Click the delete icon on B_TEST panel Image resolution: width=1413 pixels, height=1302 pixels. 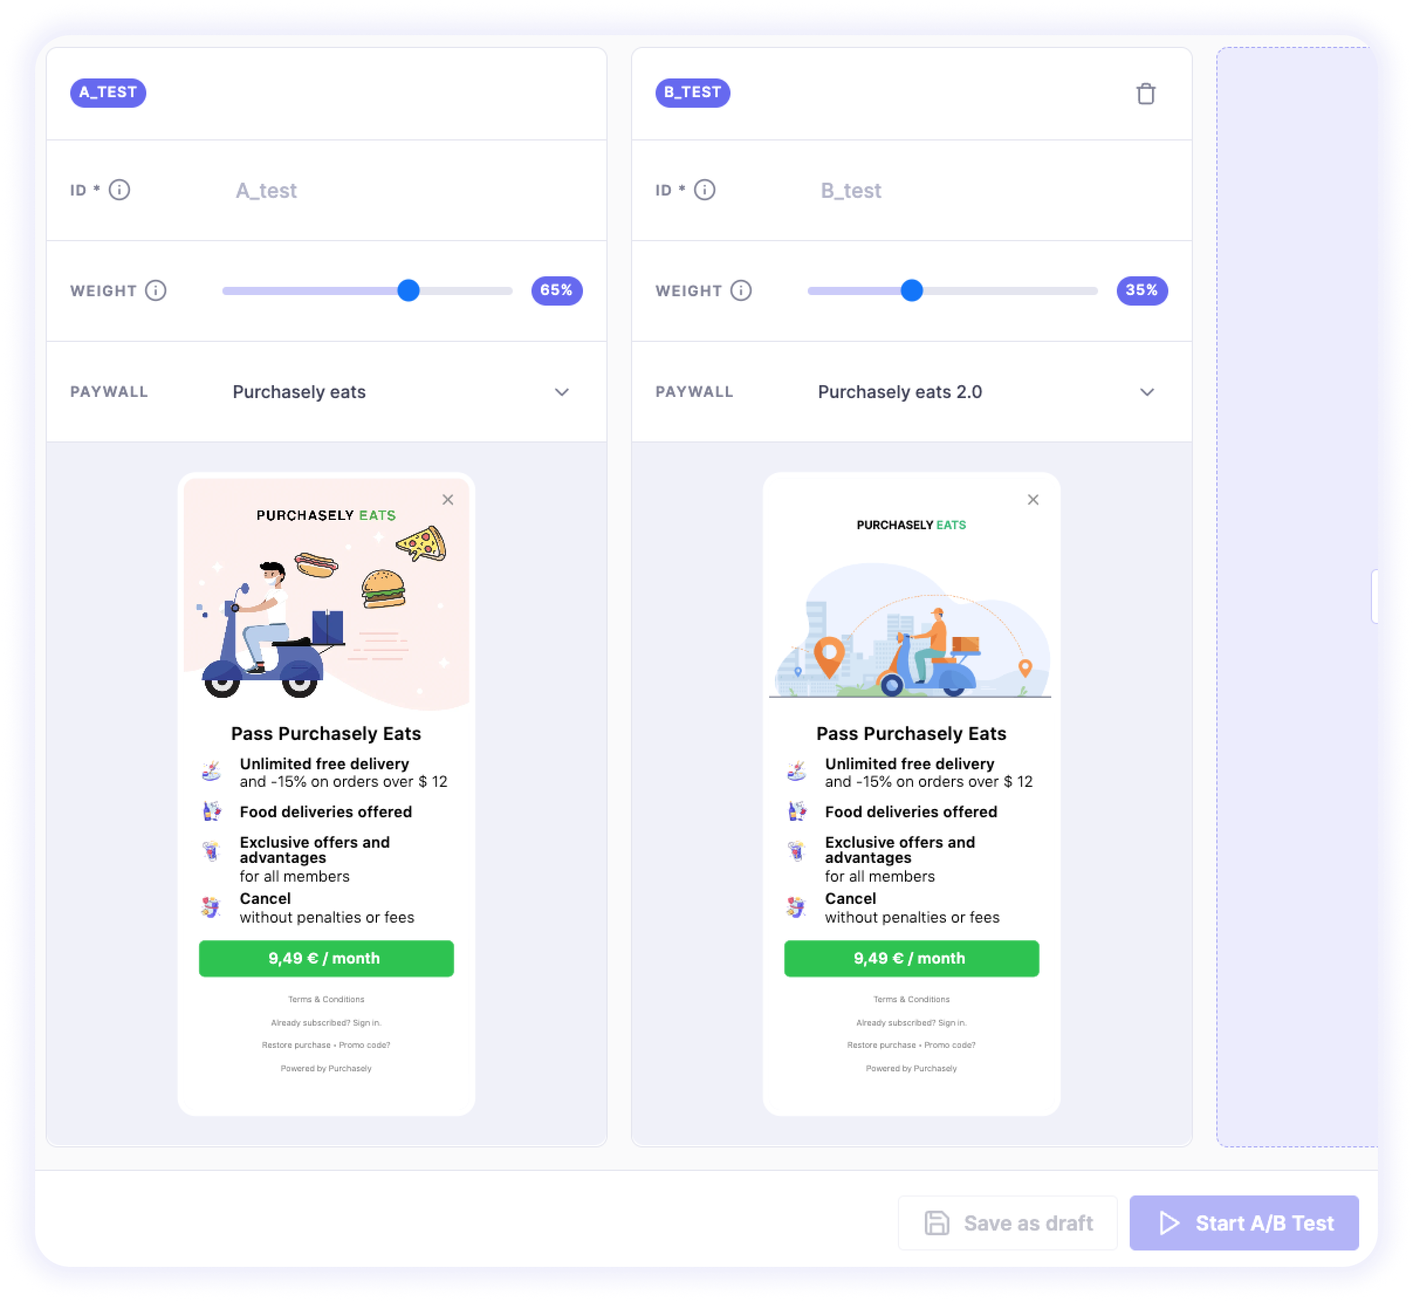coord(1146,94)
